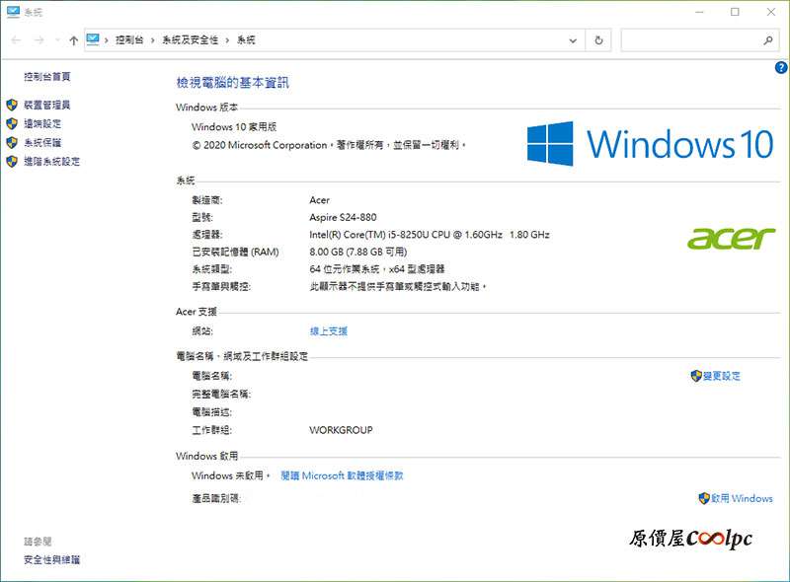This screenshot has width=790, height=582.
Task: Click the model value Aspire S24-880
Action: (x=343, y=217)
